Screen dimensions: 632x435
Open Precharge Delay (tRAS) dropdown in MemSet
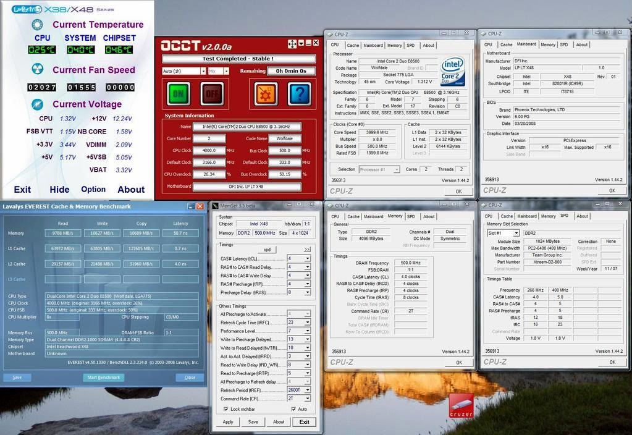308,292
